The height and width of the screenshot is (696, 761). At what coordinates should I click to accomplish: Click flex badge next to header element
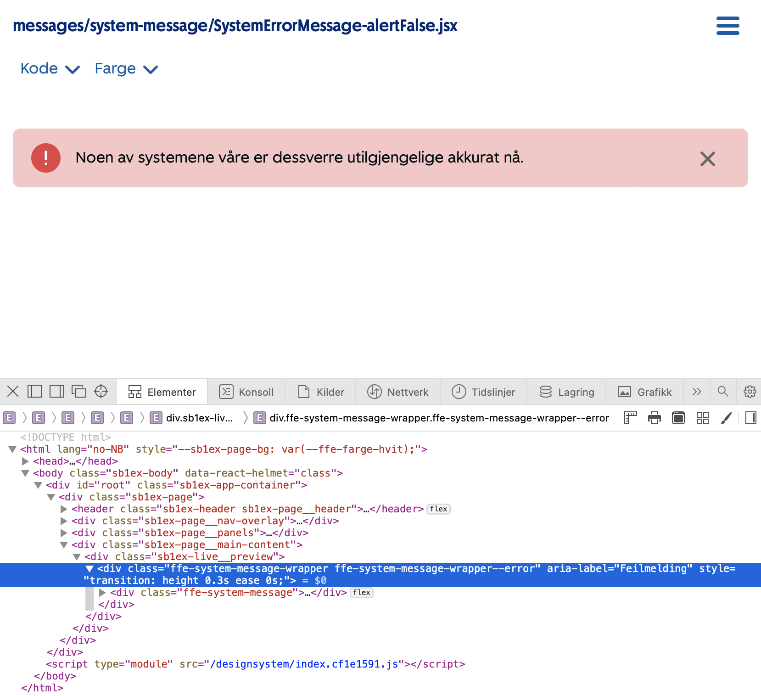click(x=439, y=509)
